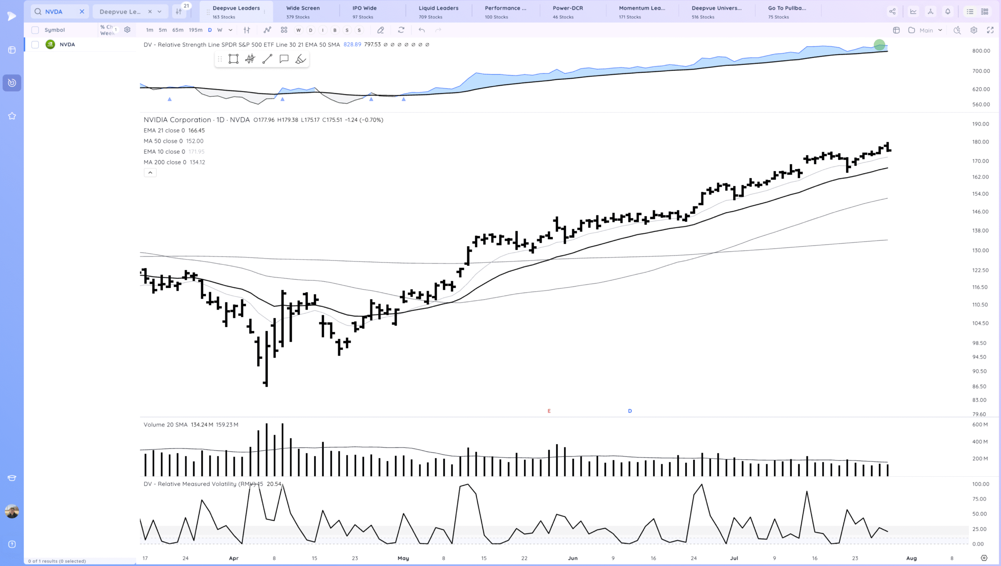This screenshot has height=566, width=1001.
Task: Toggle the W circle marker button
Action: (x=298, y=30)
